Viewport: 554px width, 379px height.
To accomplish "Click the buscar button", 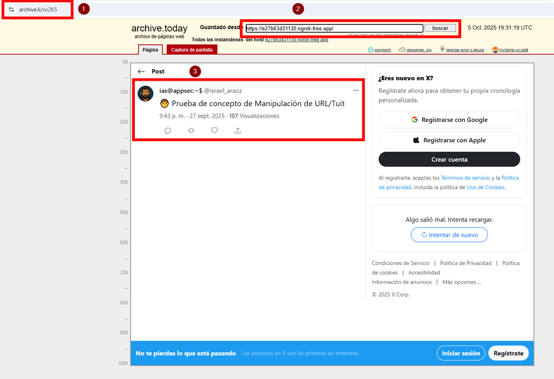I will tap(440, 28).
